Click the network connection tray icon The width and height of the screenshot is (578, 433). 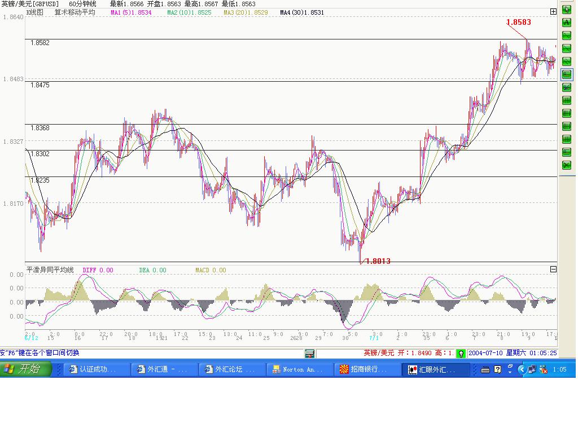tap(532, 369)
